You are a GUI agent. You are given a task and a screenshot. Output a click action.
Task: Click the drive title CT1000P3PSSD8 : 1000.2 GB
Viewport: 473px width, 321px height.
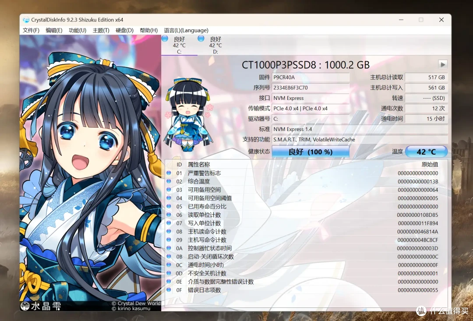[x=306, y=64]
